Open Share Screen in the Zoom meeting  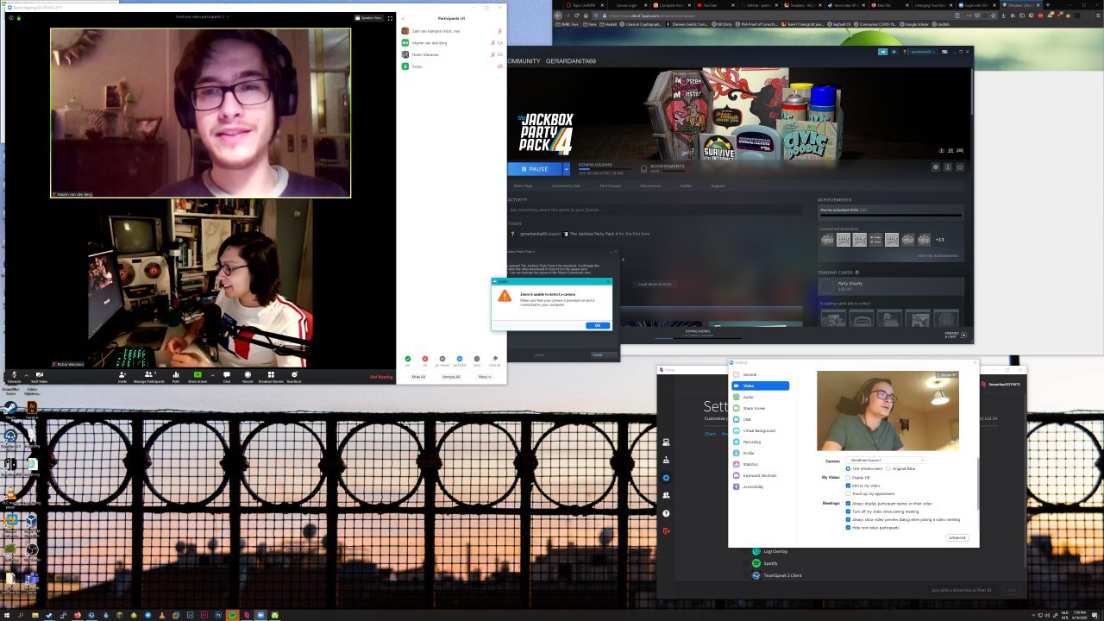(198, 374)
